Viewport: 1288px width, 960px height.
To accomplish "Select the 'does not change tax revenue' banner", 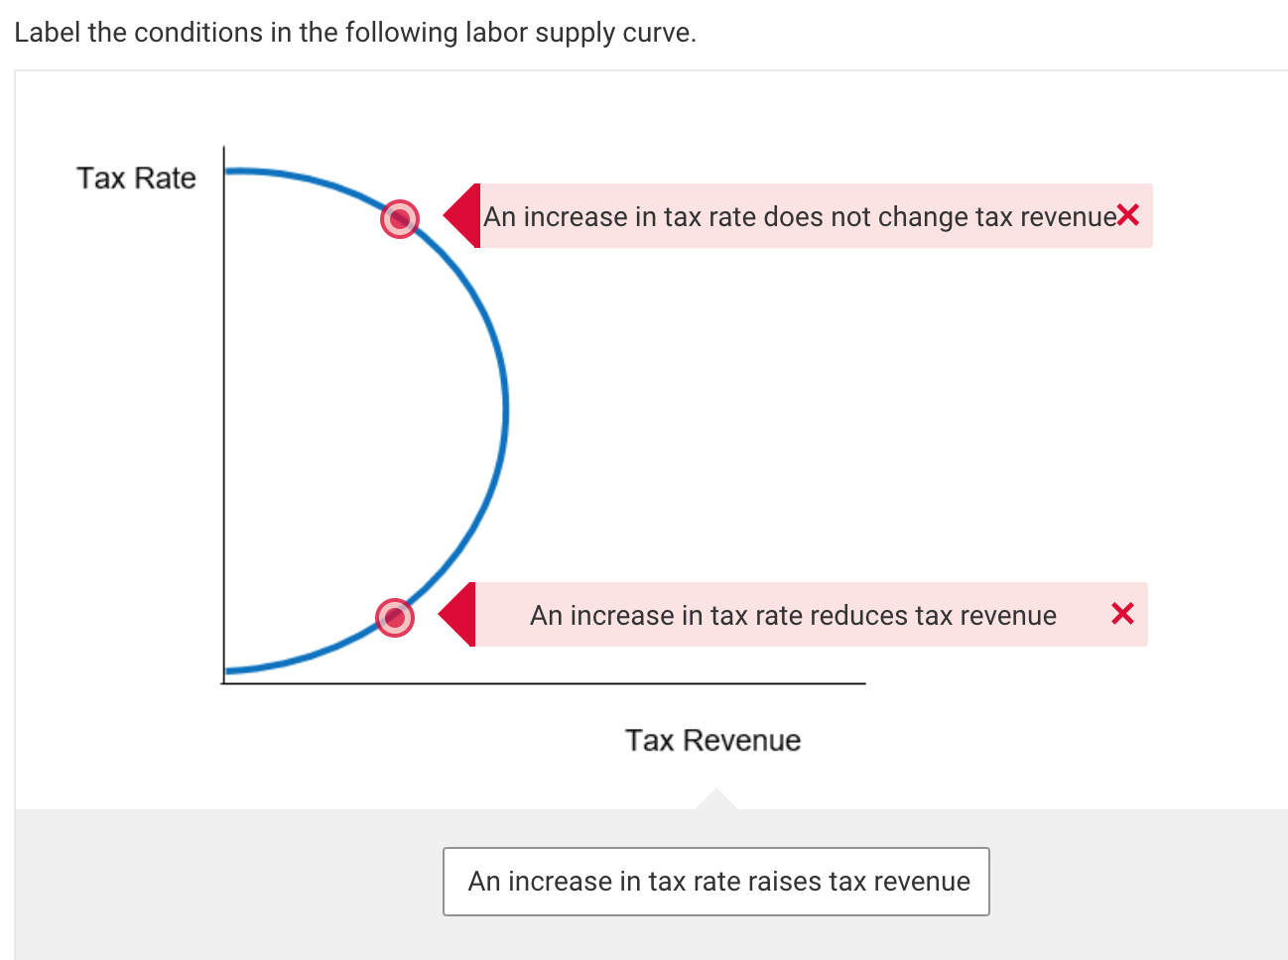I will (x=794, y=216).
